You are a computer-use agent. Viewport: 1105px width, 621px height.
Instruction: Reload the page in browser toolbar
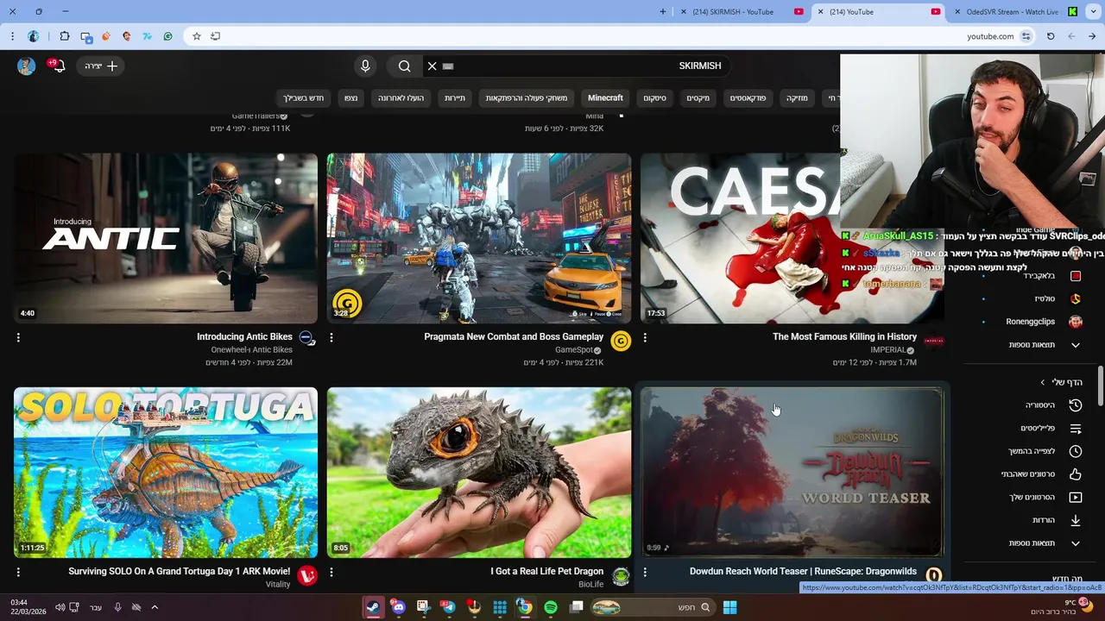pos(1051,36)
